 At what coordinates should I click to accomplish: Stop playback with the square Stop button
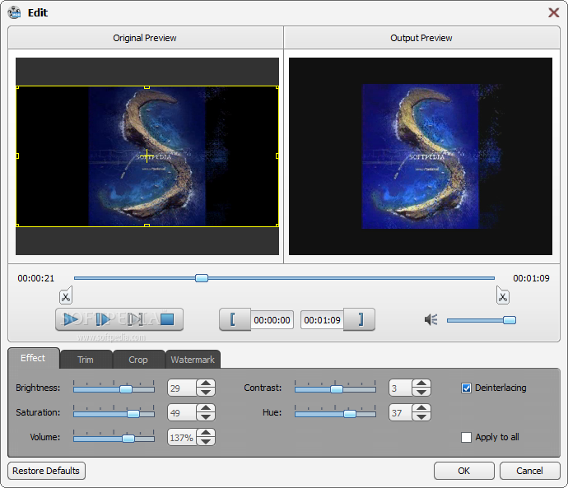tap(167, 319)
